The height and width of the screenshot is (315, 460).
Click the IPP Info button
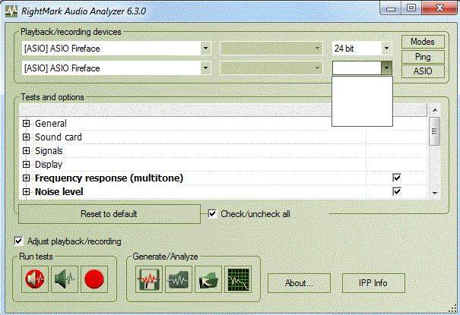(x=373, y=283)
